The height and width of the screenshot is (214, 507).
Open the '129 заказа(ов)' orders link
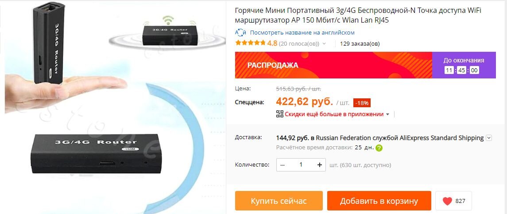[360, 43]
